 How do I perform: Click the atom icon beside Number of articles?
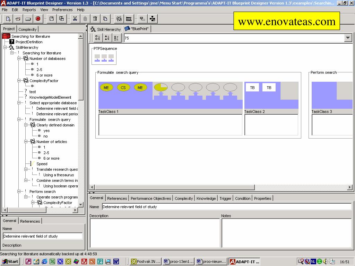point(33,142)
